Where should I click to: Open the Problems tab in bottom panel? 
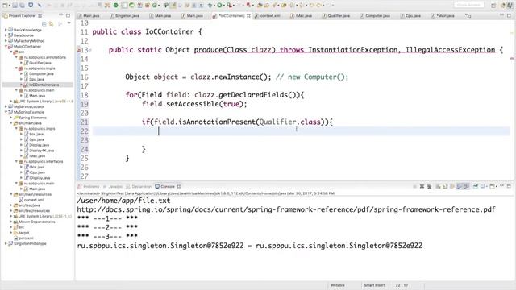[88, 186]
